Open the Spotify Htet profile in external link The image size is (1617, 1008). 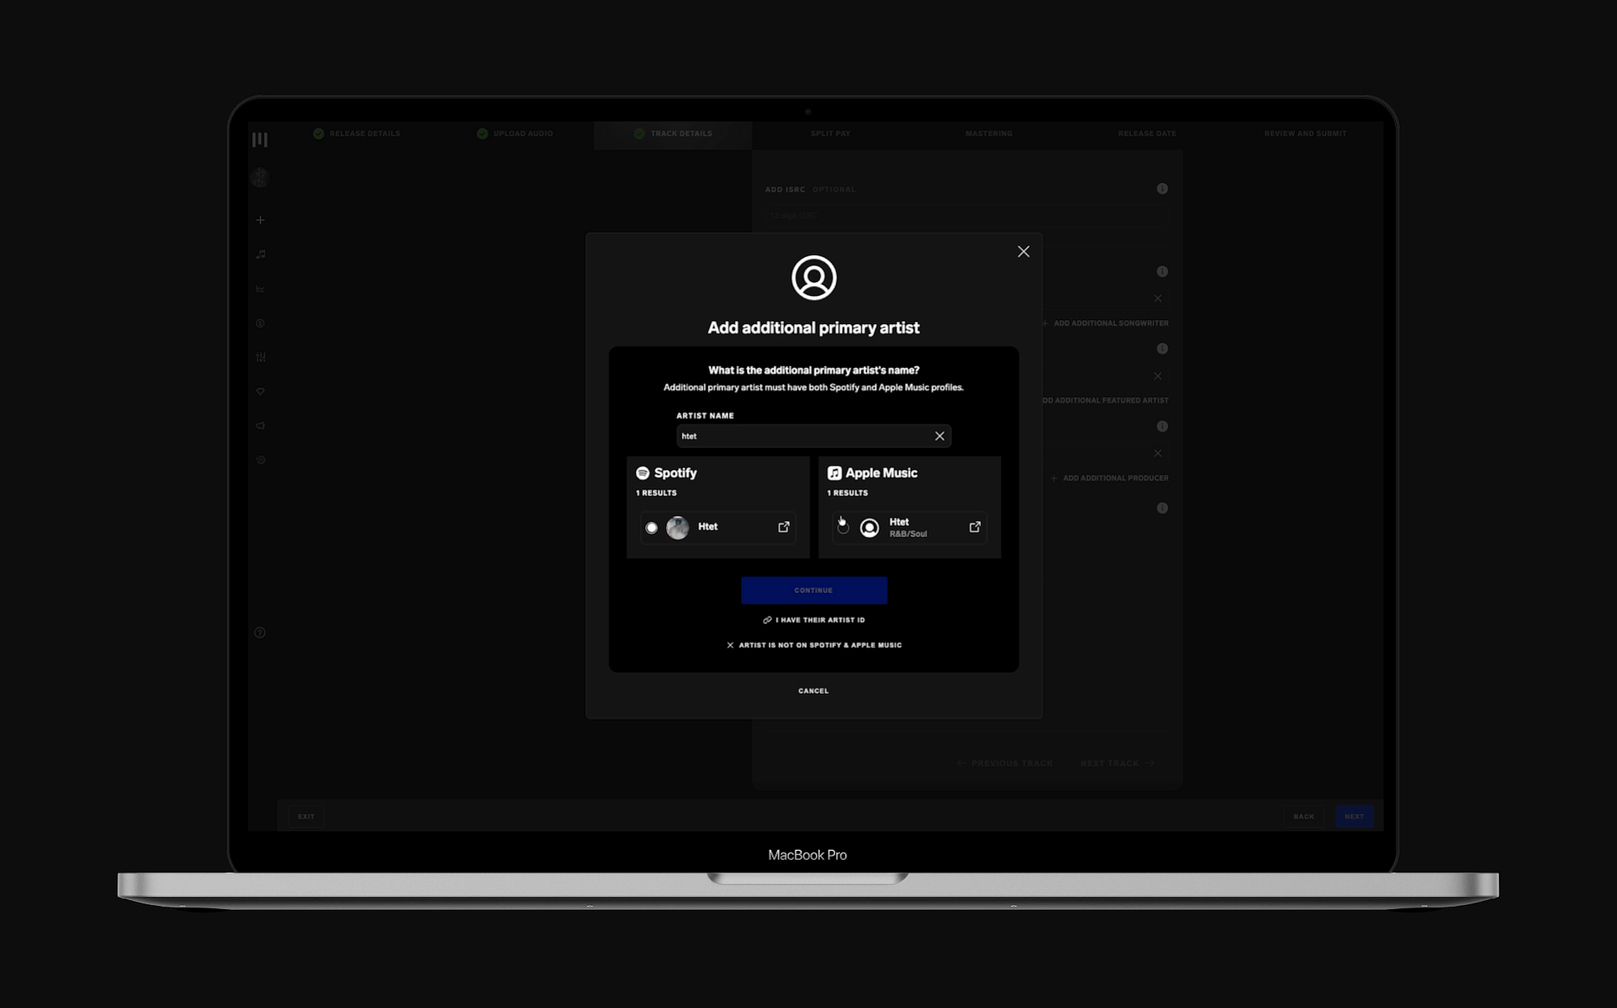[783, 527]
